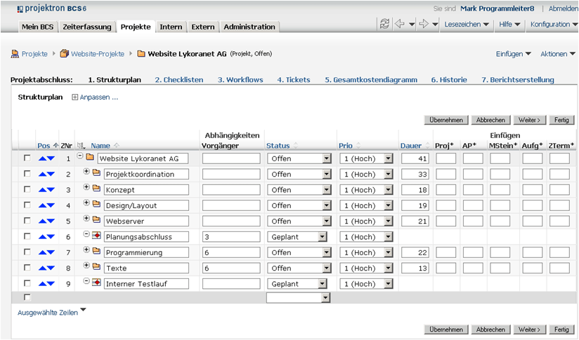Switch to the Mein BCS tab

pyautogui.click(x=37, y=27)
